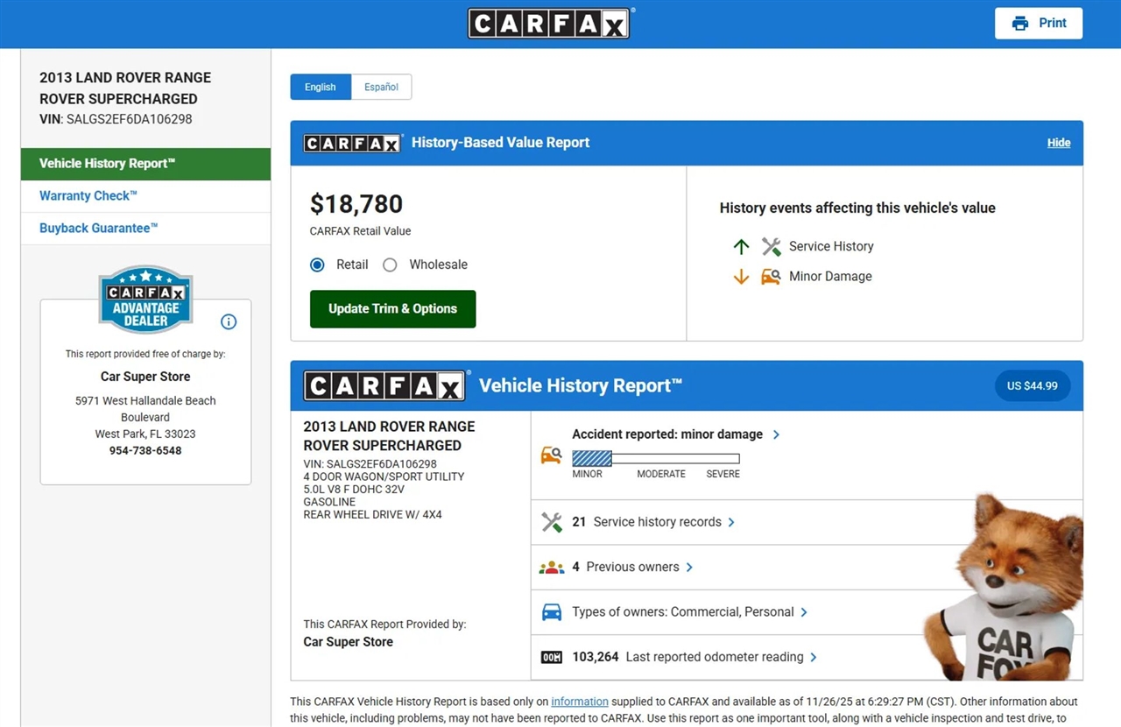Click the info icon beside Advantage Dealer badge
The width and height of the screenshot is (1121, 727).
pos(229,321)
